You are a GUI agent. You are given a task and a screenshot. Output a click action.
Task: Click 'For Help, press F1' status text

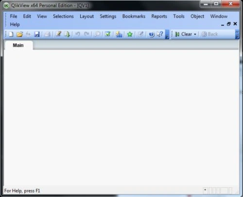(22, 191)
